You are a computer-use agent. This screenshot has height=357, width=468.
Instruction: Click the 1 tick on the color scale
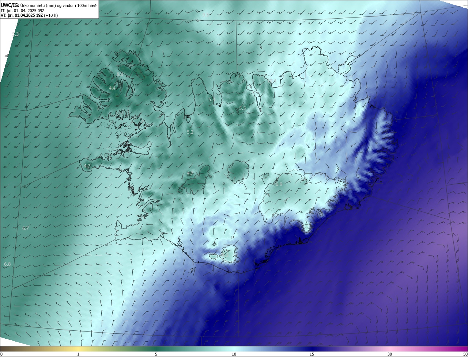point(78,354)
